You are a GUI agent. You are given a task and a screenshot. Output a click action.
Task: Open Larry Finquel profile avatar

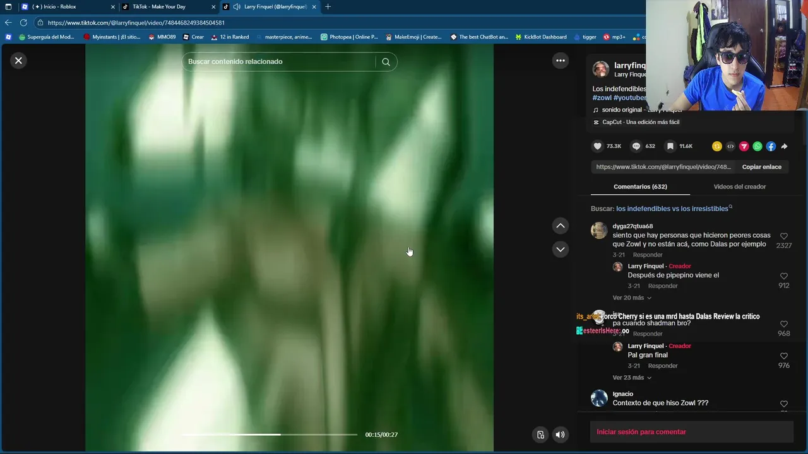click(x=600, y=69)
